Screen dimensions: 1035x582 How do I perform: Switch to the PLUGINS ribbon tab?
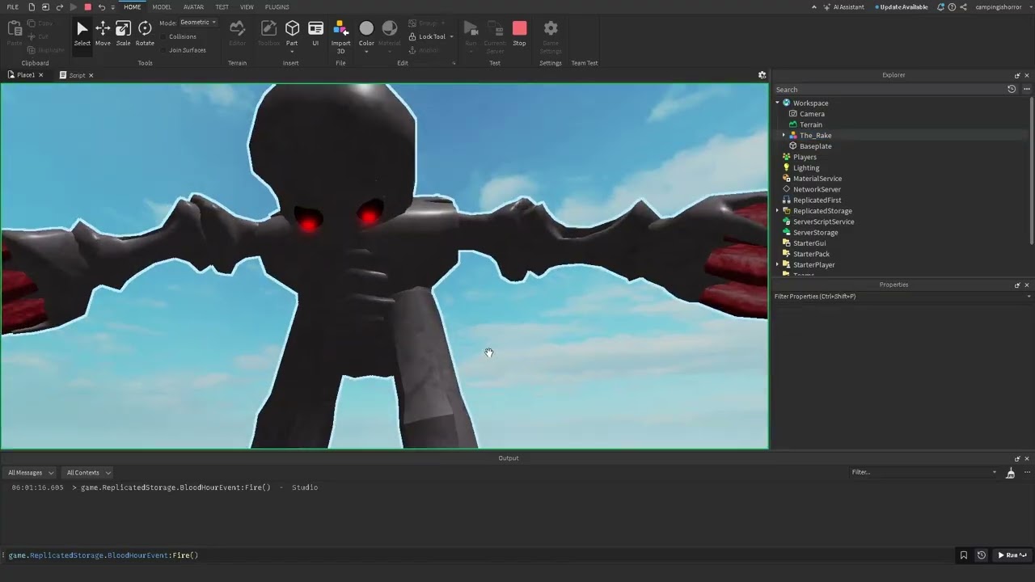(x=277, y=7)
